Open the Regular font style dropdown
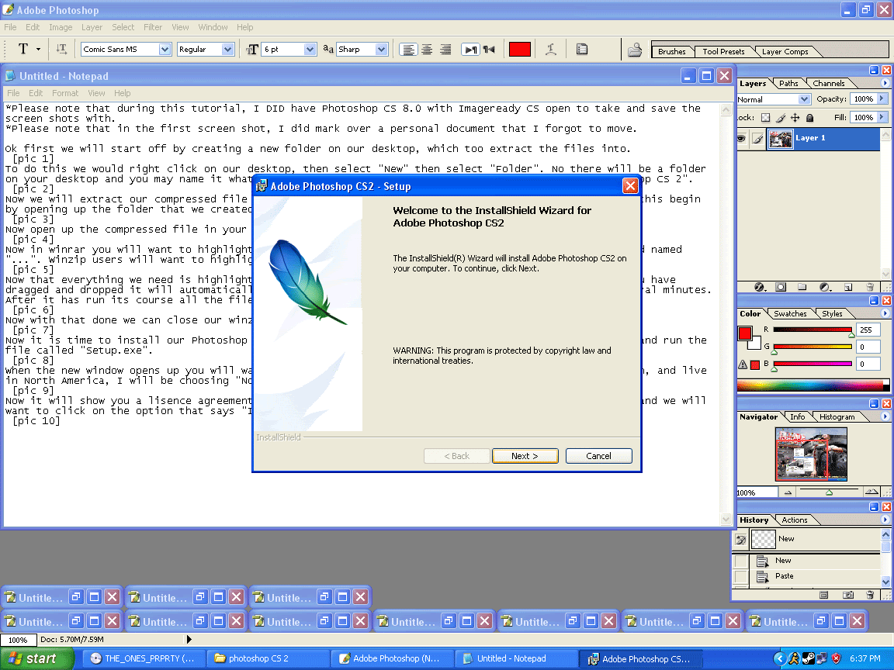This screenshot has height=670, width=894. pyautogui.click(x=227, y=50)
